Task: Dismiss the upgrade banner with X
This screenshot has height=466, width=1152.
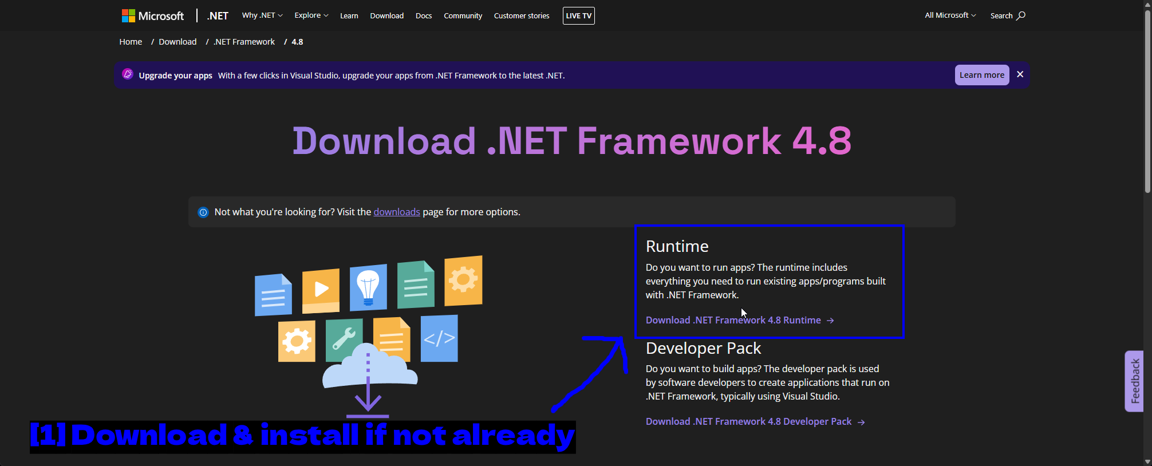Action: pos(1020,74)
